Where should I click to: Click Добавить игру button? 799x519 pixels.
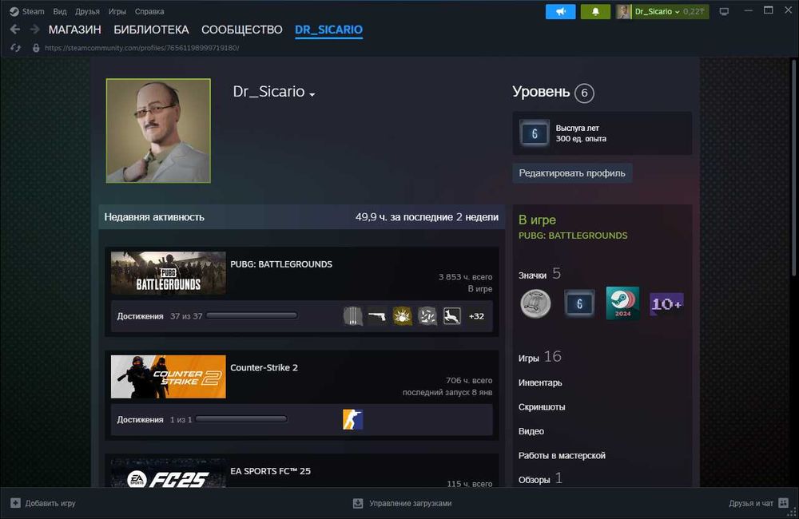pos(43,503)
